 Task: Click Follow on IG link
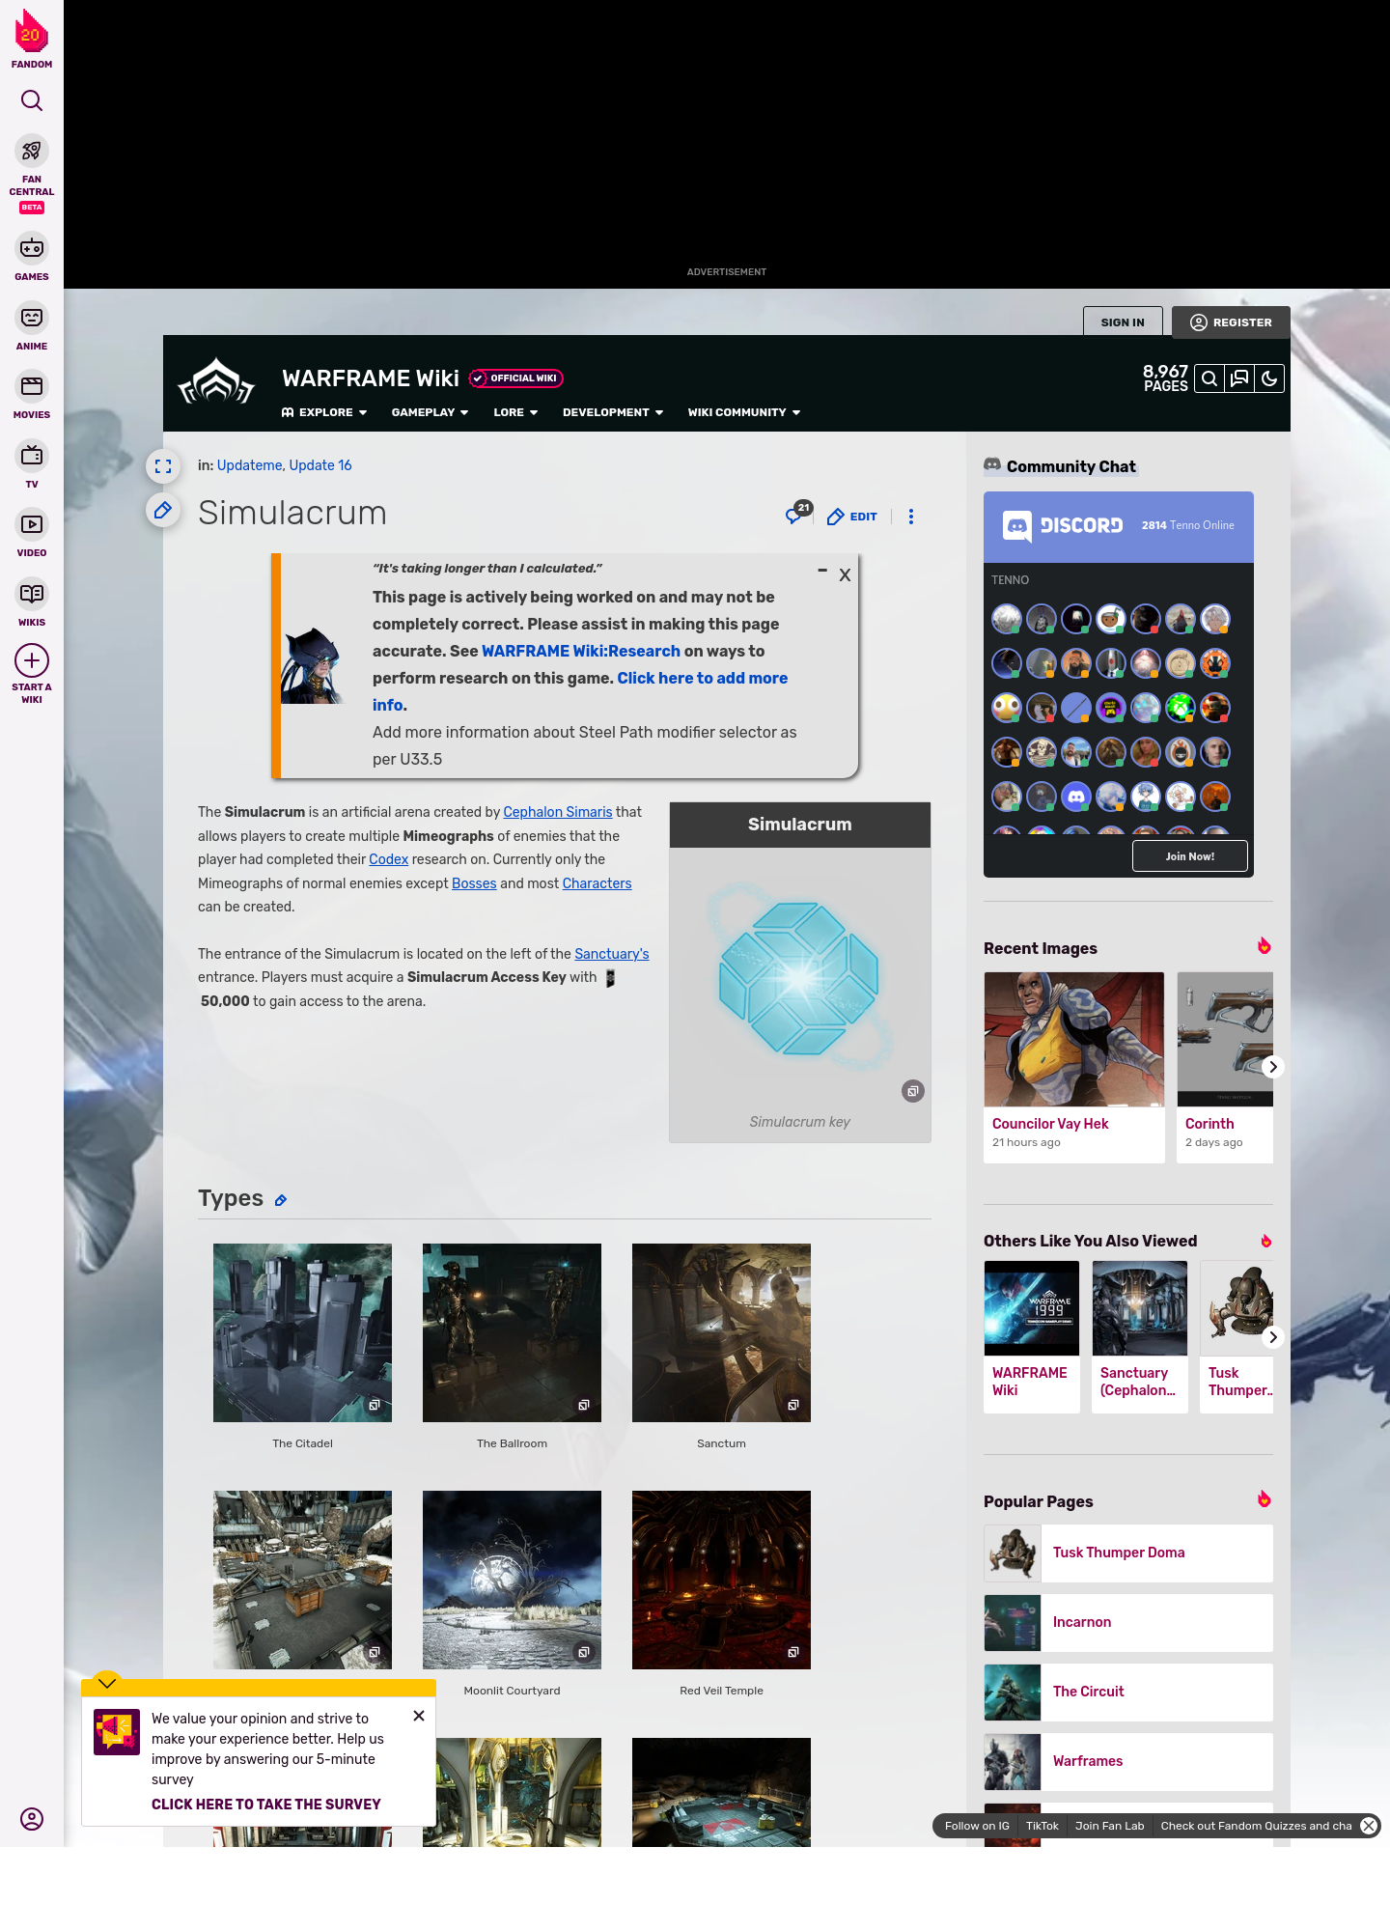pyautogui.click(x=977, y=1826)
